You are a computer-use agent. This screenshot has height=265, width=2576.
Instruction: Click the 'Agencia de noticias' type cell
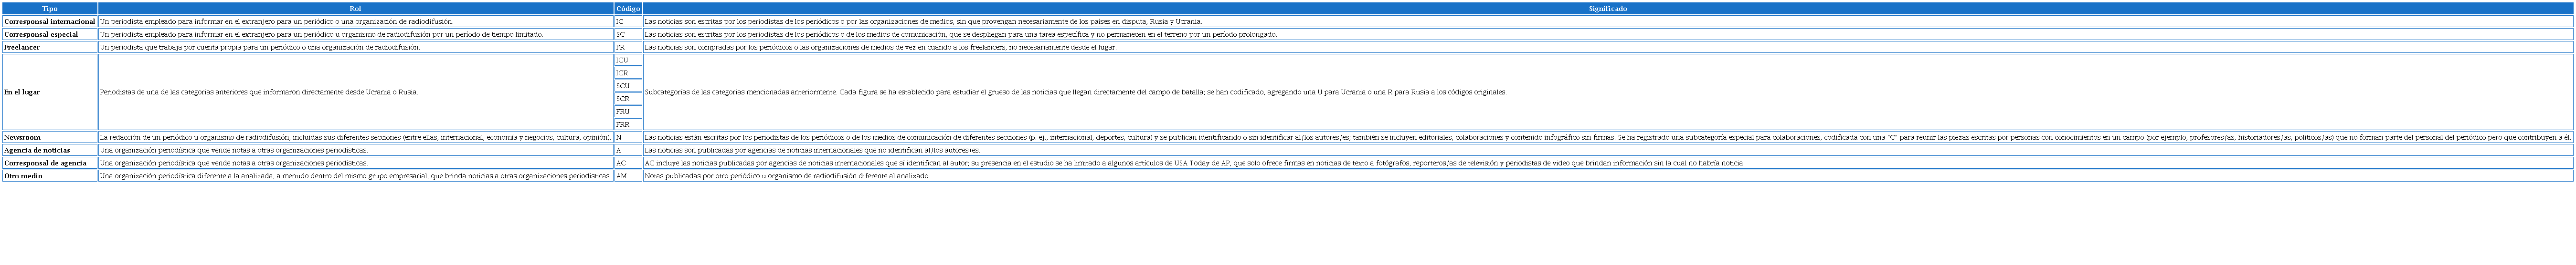(x=37, y=150)
